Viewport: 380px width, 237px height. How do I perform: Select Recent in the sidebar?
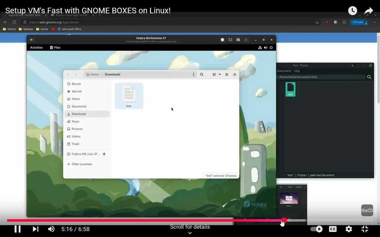87,84
